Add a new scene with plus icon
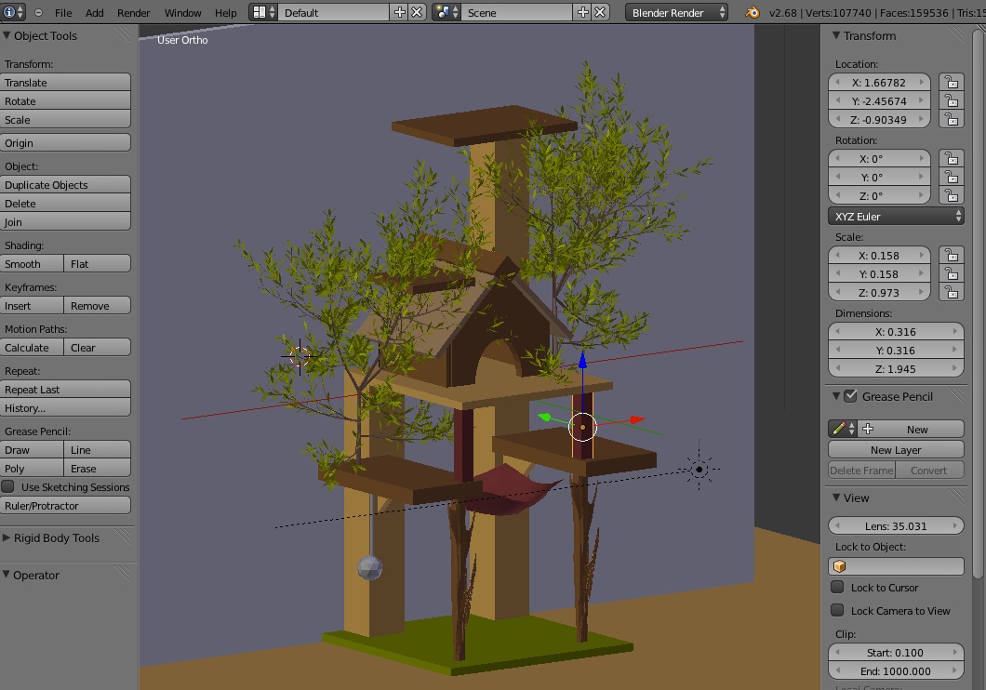Viewport: 986px width, 690px height. point(583,13)
